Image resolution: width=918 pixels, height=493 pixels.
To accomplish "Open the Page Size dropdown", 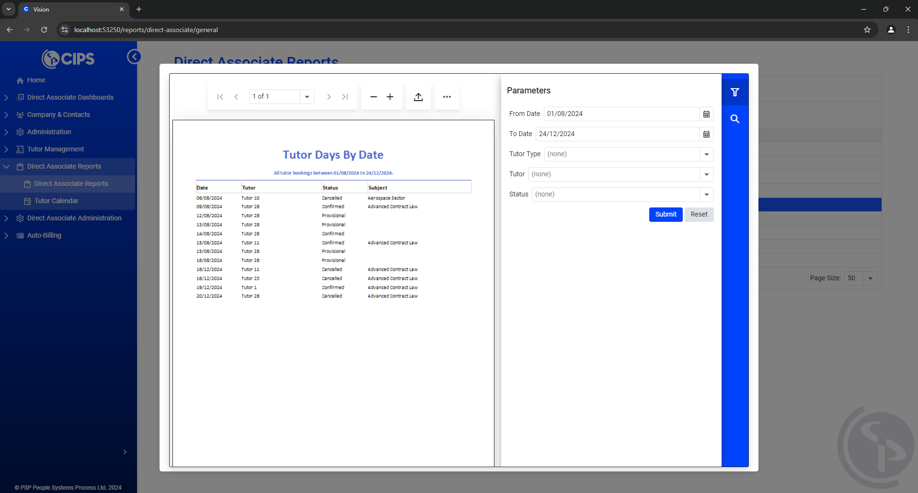I will (871, 278).
